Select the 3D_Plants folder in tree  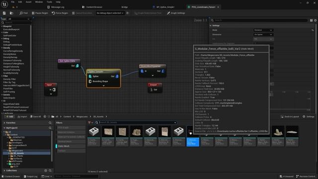(18, 156)
